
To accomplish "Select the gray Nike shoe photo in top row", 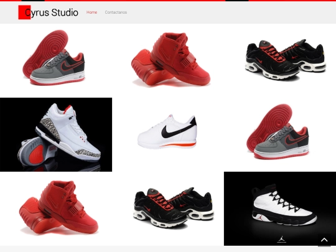I will click(56, 60).
